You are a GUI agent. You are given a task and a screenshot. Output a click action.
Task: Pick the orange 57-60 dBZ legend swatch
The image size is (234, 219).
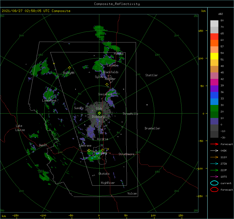214,43
